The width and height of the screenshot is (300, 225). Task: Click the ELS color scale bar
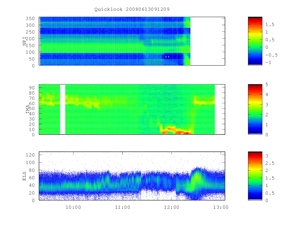(255, 176)
